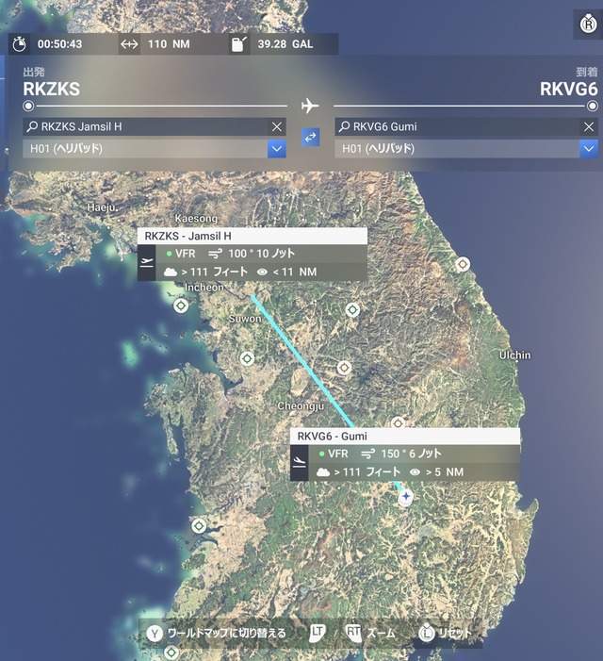Click the visibility eye icon on Gumi card
This screenshot has width=603, height=661.
[x=415, y=472]
